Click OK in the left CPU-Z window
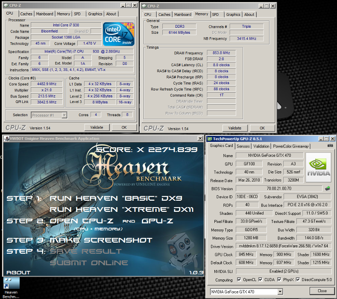Image resolution: width=337 pixels, height=299 pixels. click(124, 127)
